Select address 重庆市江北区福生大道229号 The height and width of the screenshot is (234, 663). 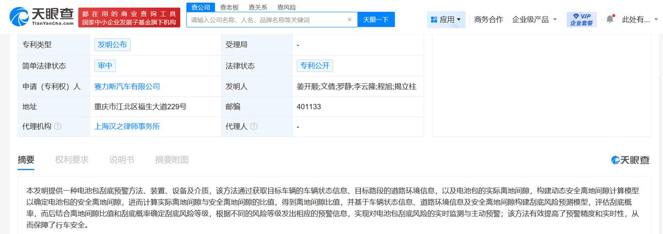point(140,106)
